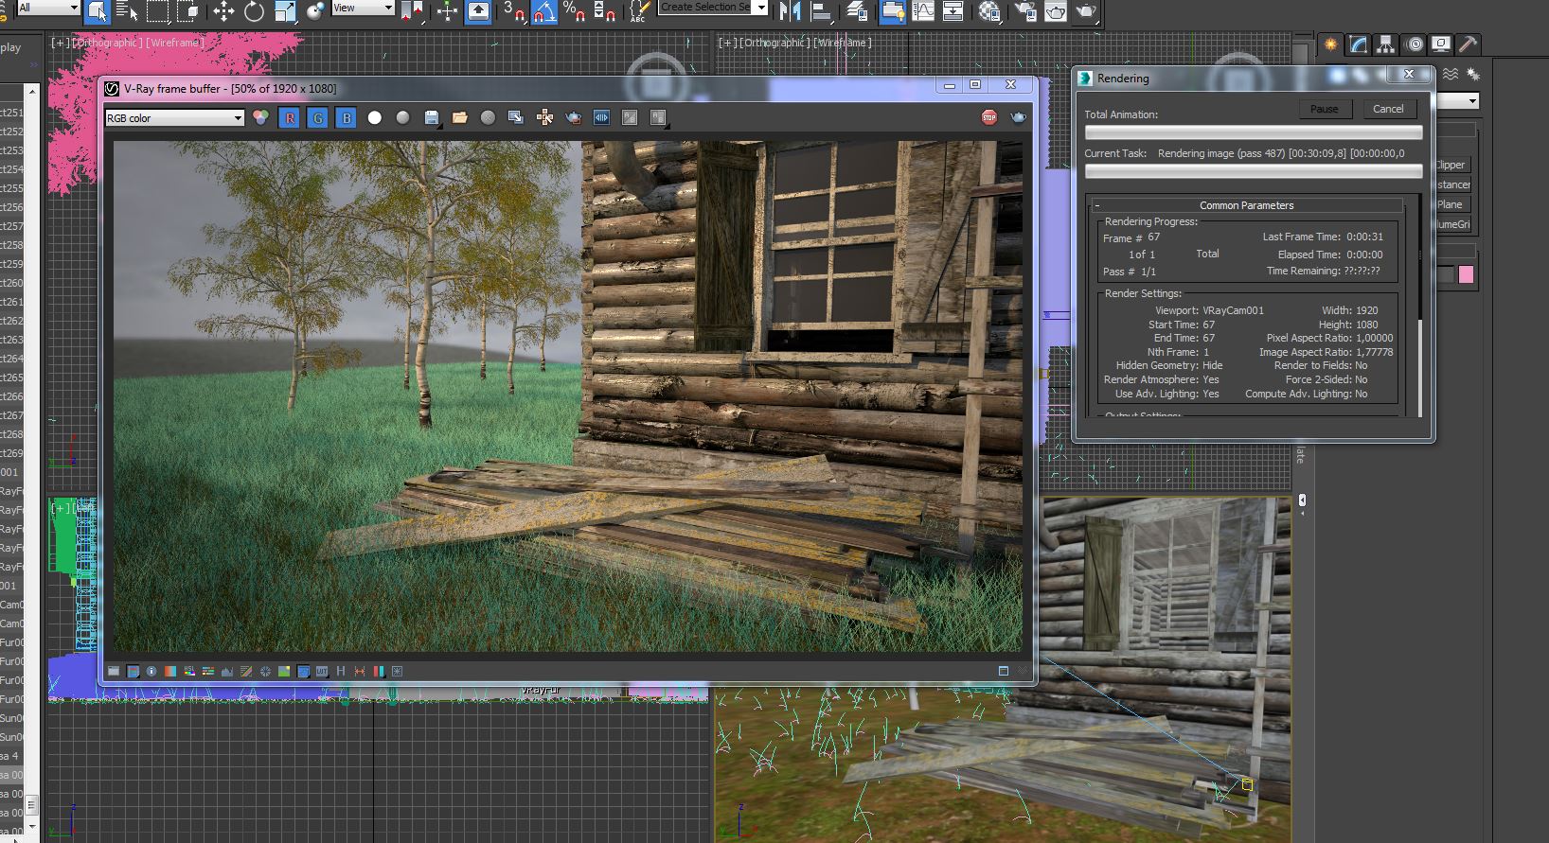Open the viewport [+] menu of top-right viewport
This screenshot has height=843, width=1549.
728,43
